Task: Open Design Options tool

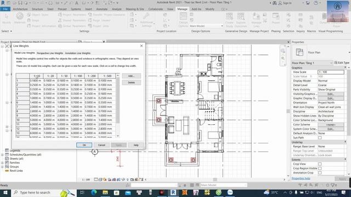Action: (183, 20)
